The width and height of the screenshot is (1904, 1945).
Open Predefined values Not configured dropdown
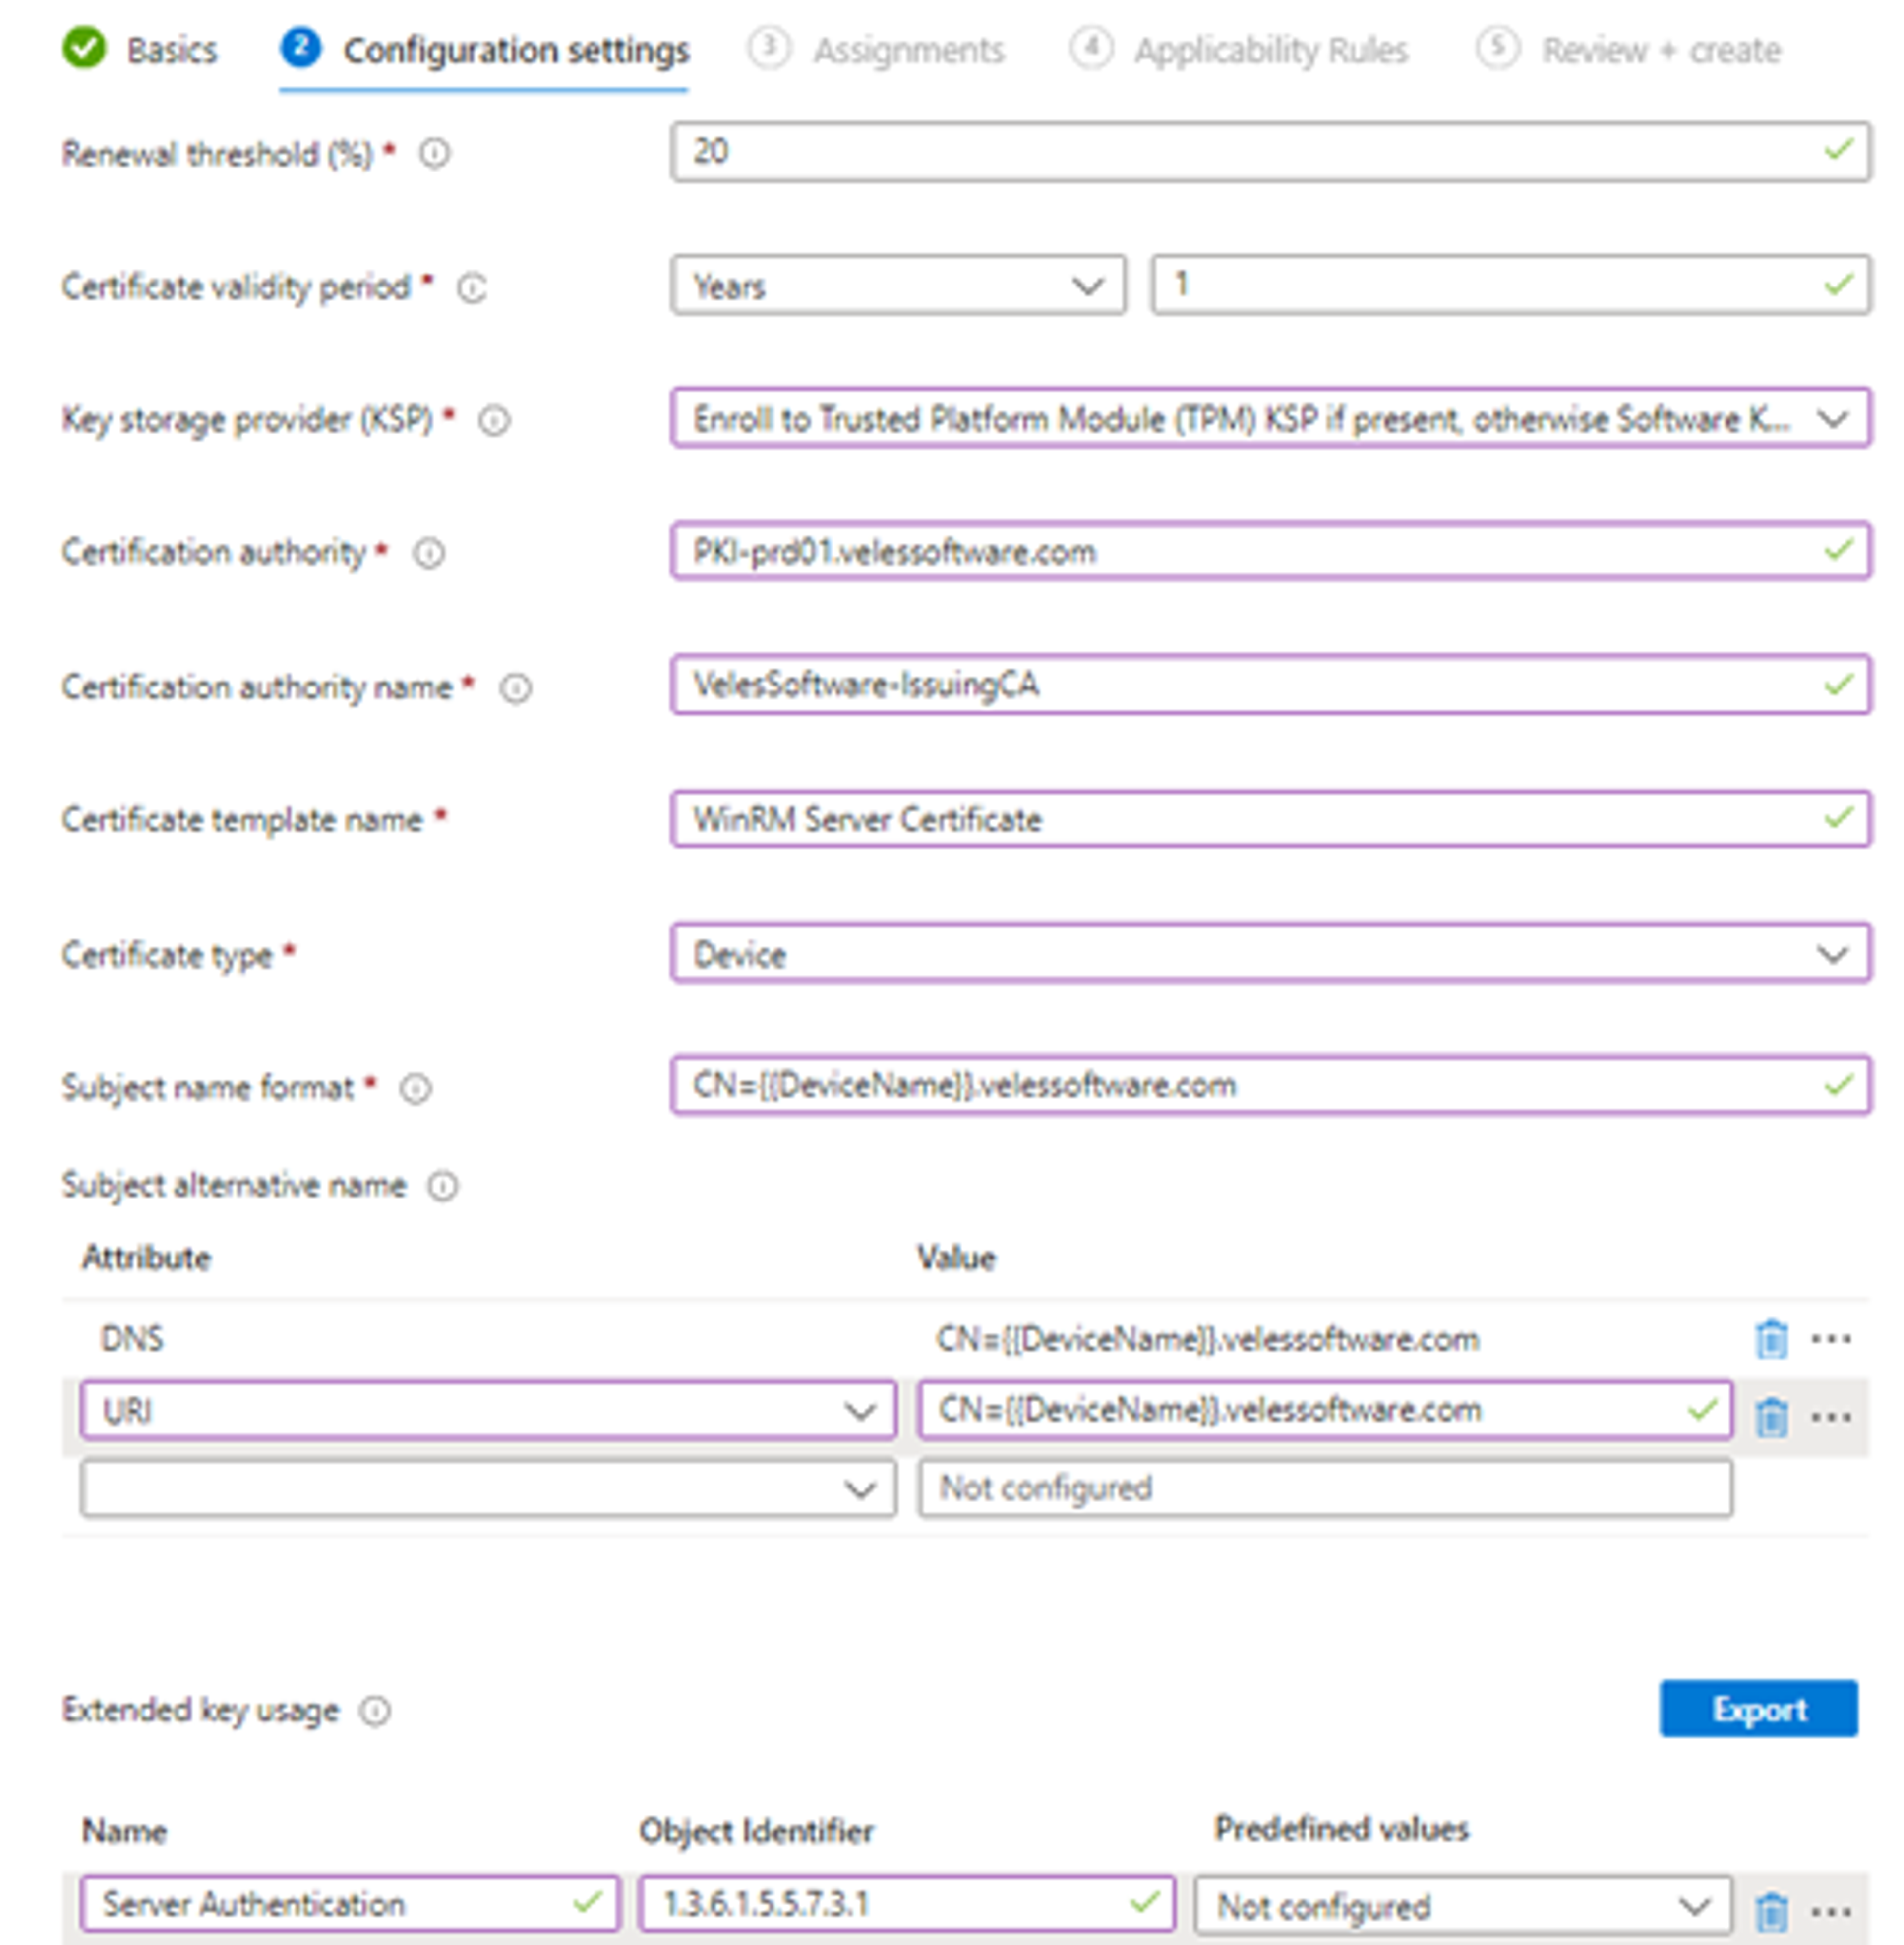click(x=1463, y=1905)
